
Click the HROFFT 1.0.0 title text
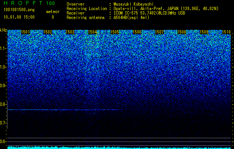29,3
